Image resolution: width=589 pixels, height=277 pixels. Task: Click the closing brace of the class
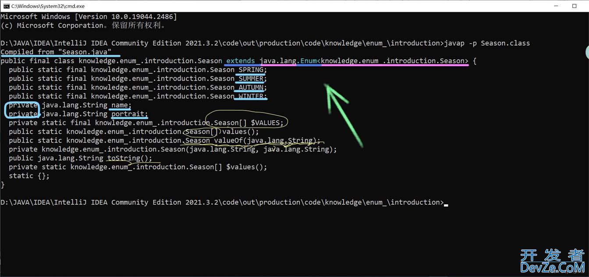(3, 185)
